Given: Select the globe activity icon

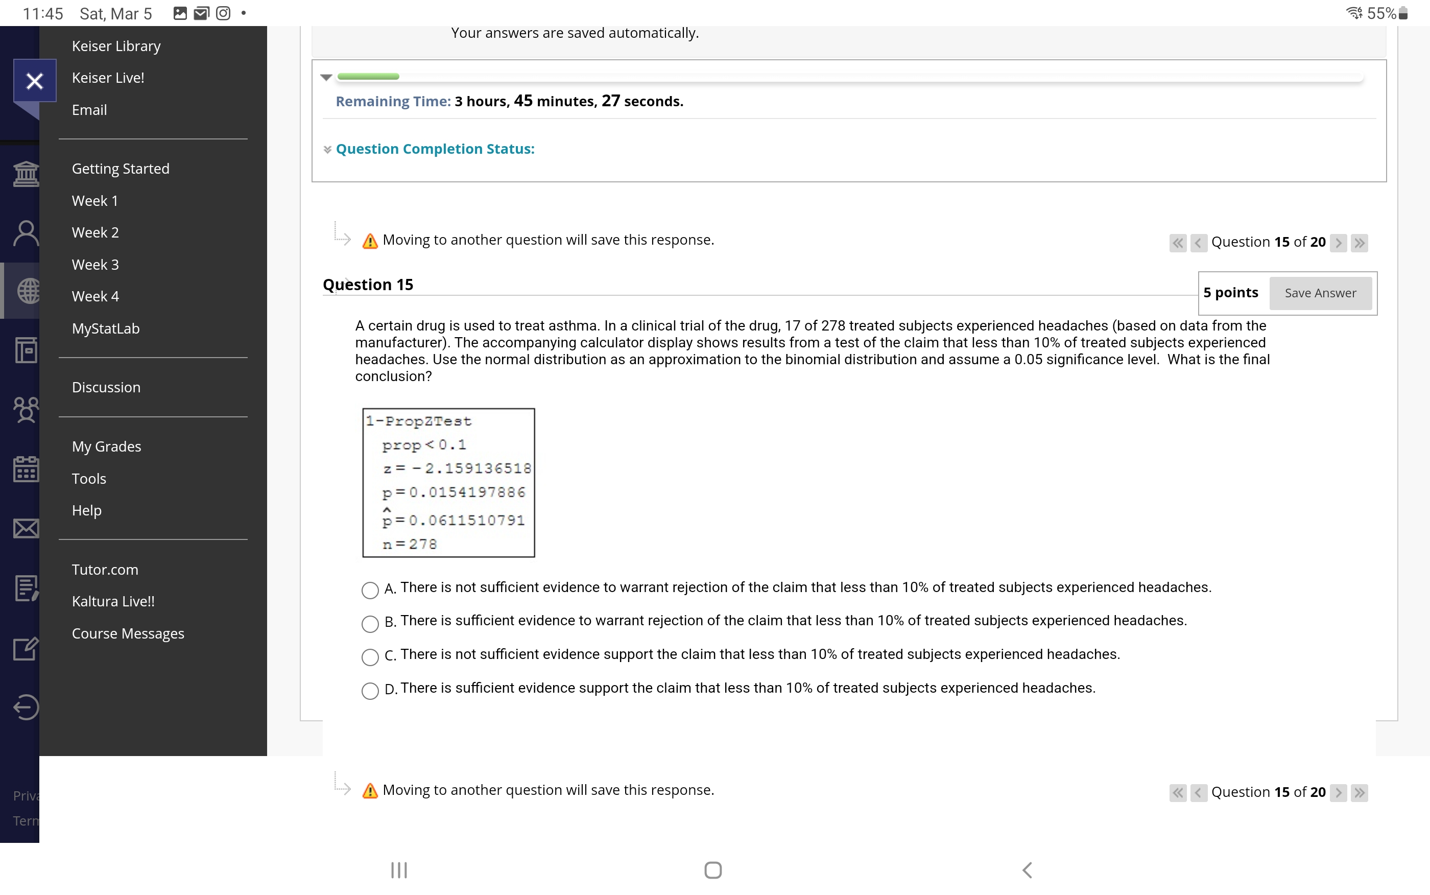Looking at the screenshot, I should tap(26, 291).
